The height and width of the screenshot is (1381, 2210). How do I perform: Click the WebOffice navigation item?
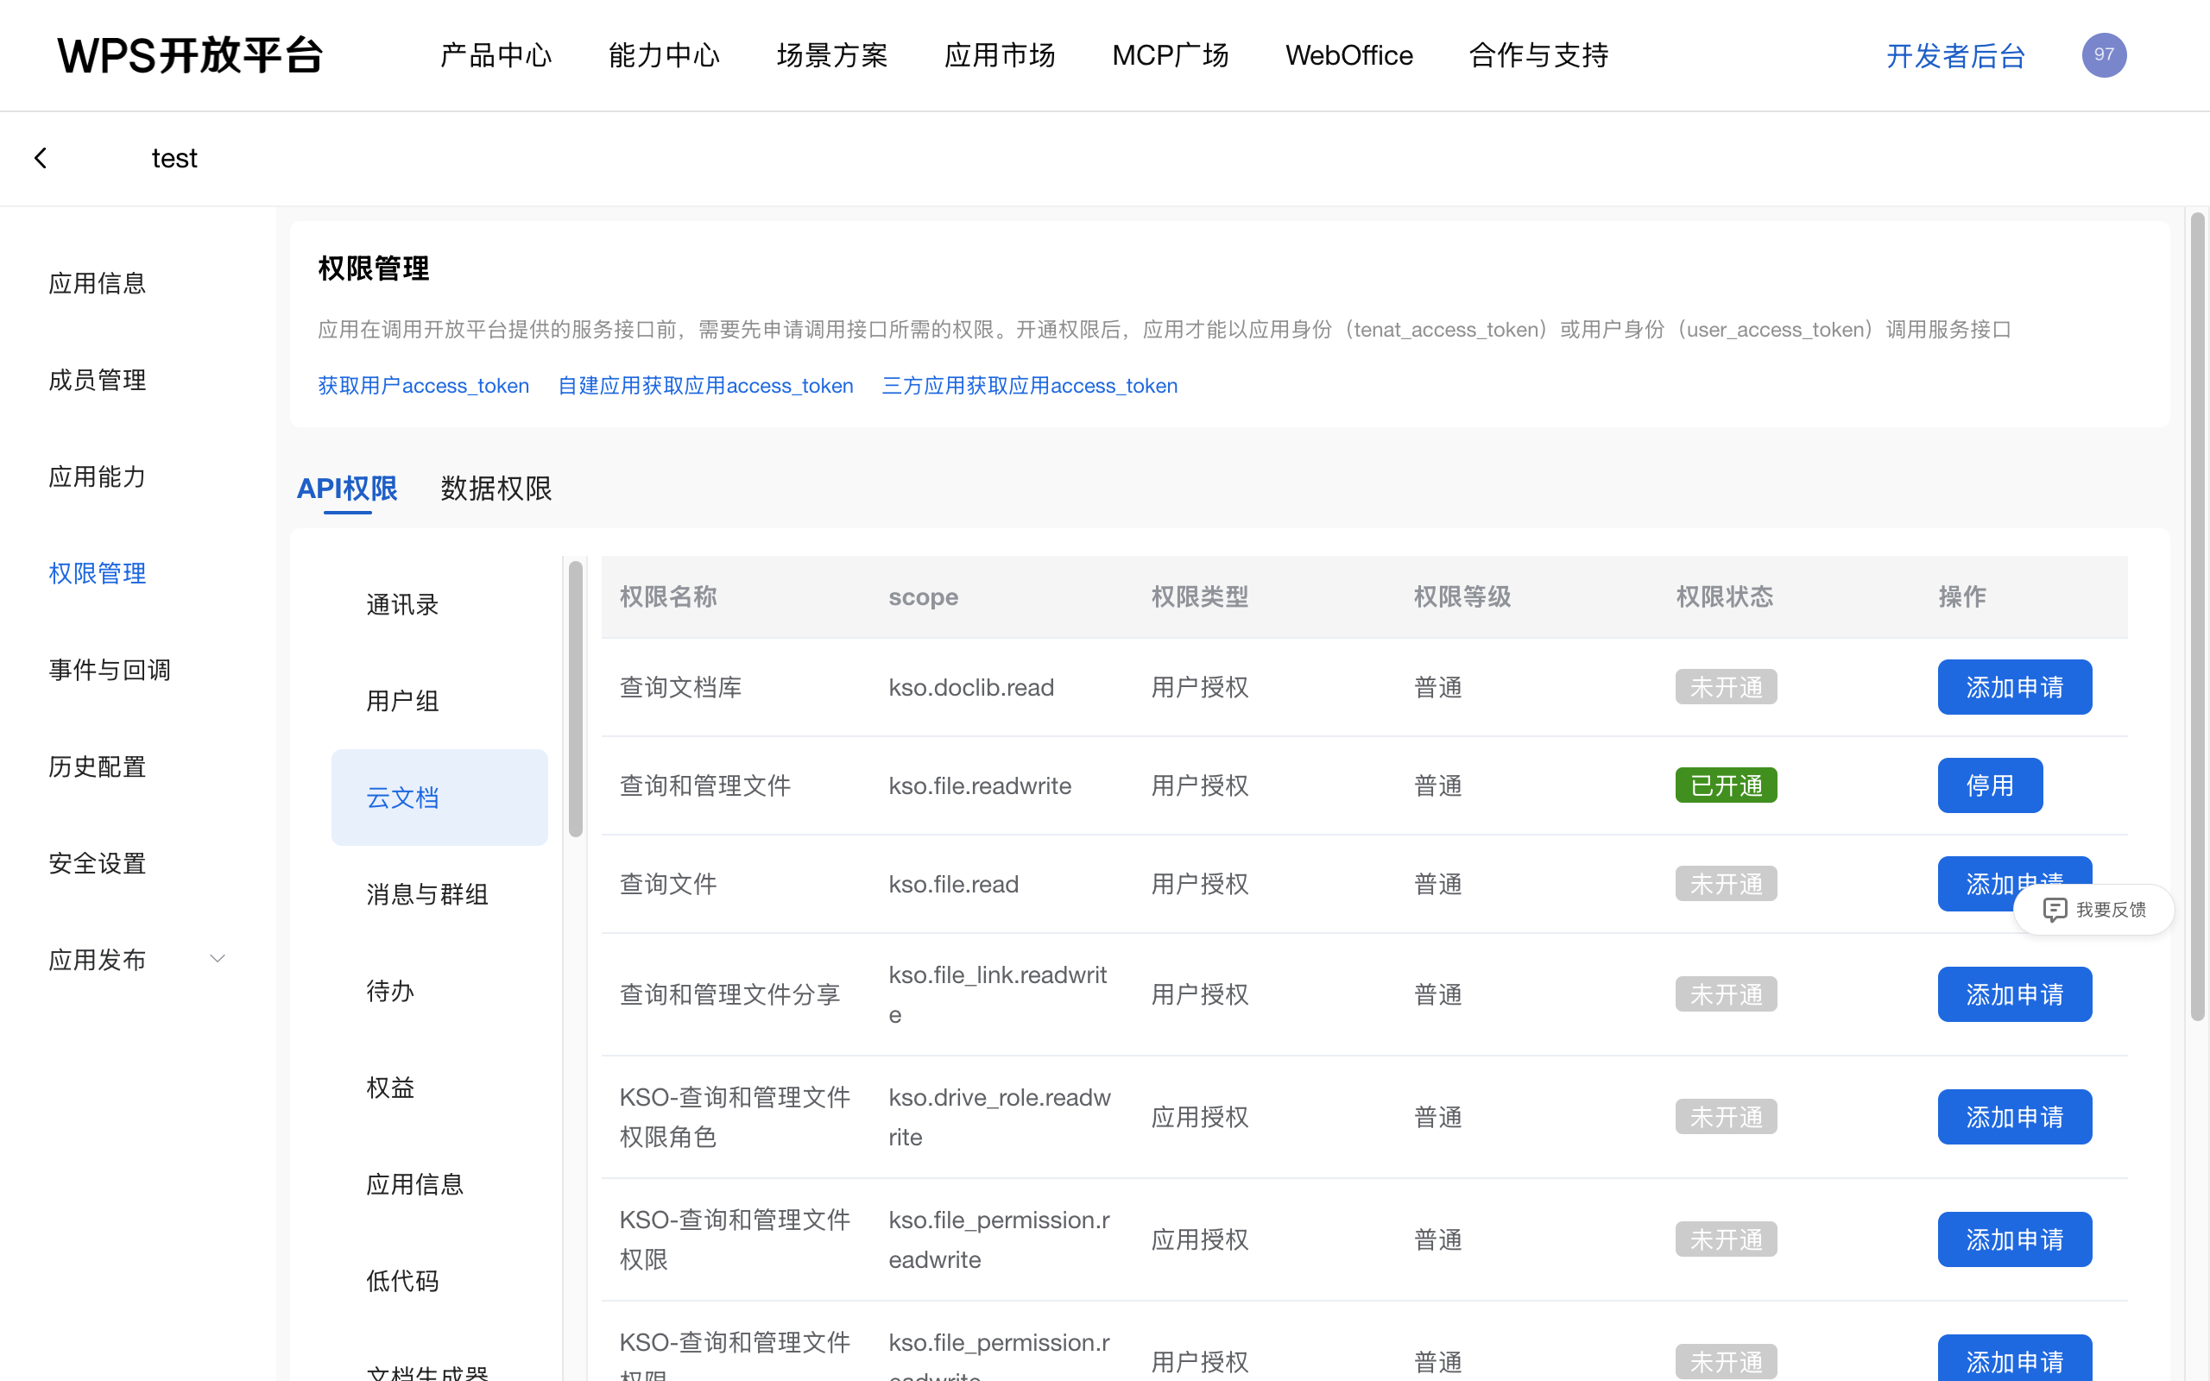(x=1348, y=54)
